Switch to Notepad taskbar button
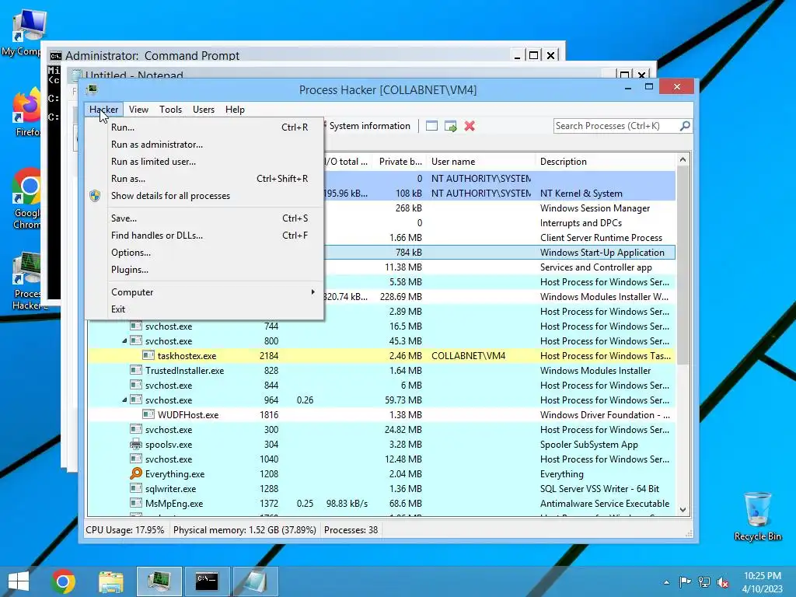This screenshot has width=796, height=597. tap(255, 581)
